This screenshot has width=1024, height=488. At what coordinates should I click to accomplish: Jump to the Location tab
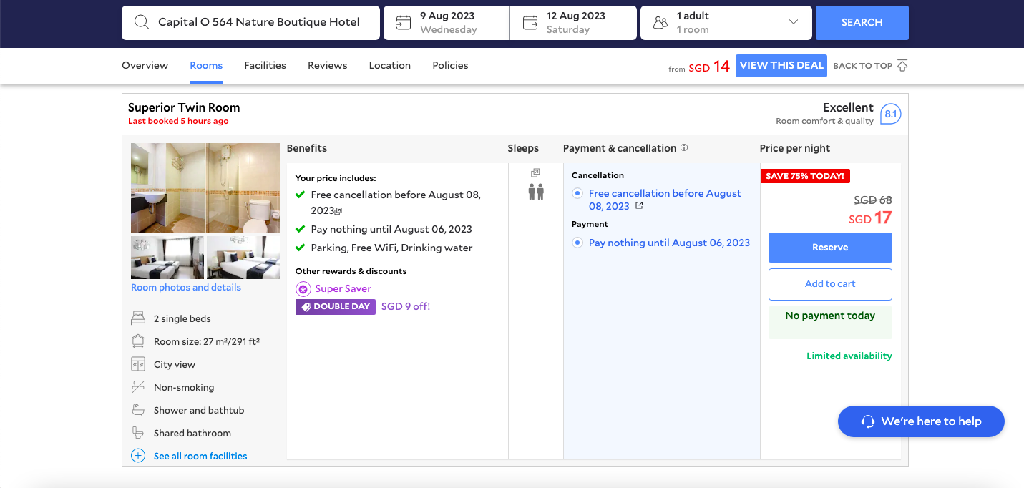pyautogui.click(x=389, y=65)
